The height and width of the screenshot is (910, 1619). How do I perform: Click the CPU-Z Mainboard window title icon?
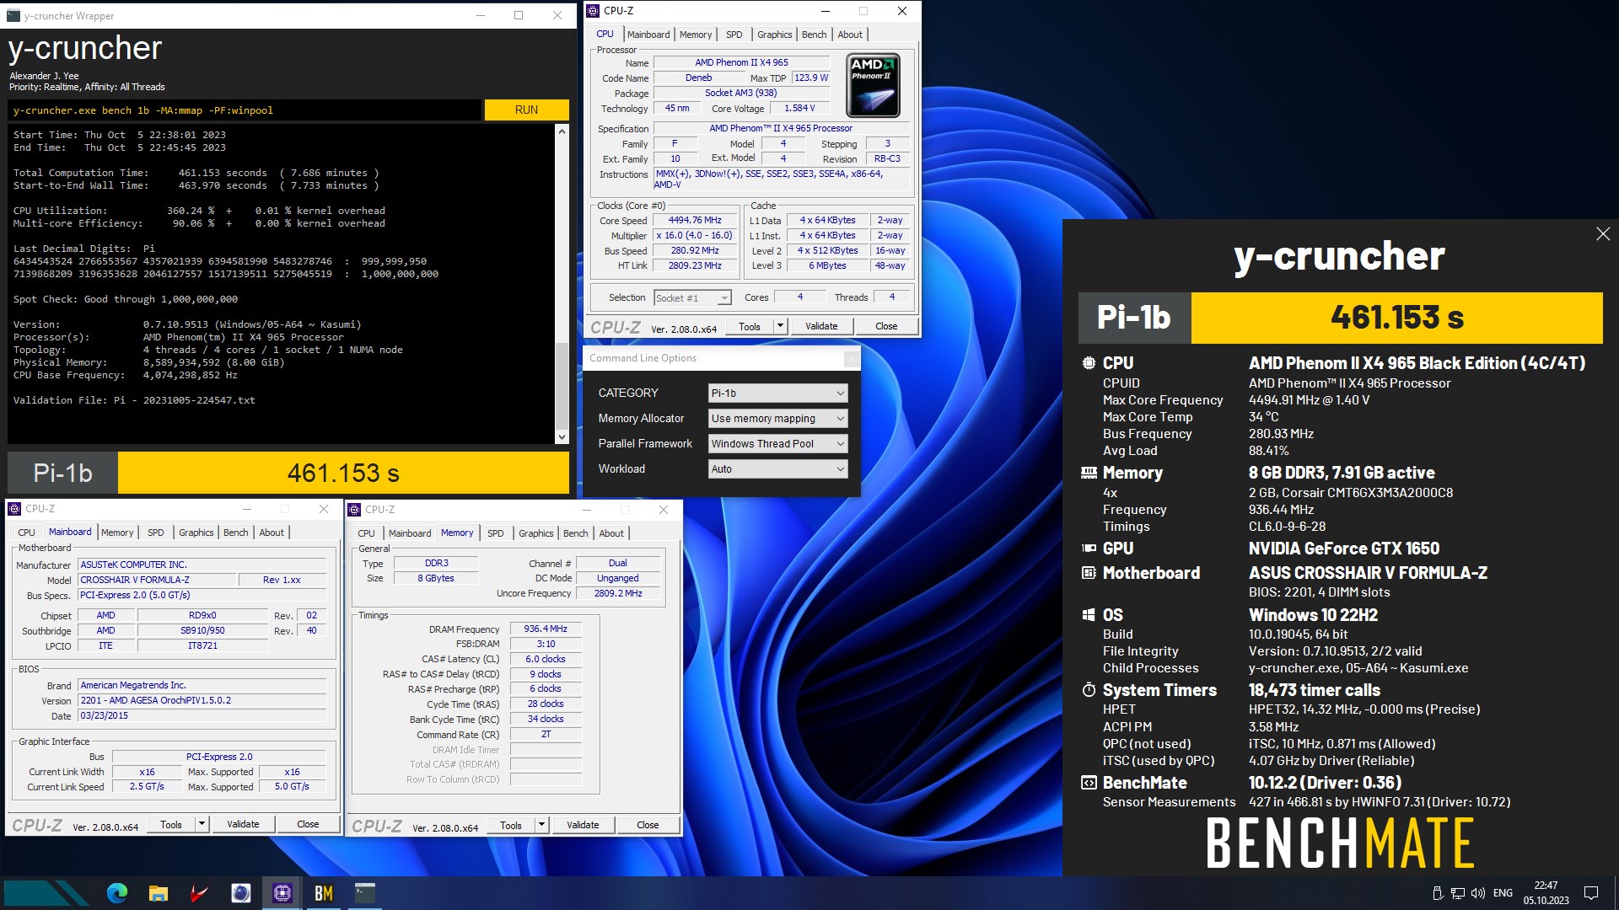click(x=14, y=509)
